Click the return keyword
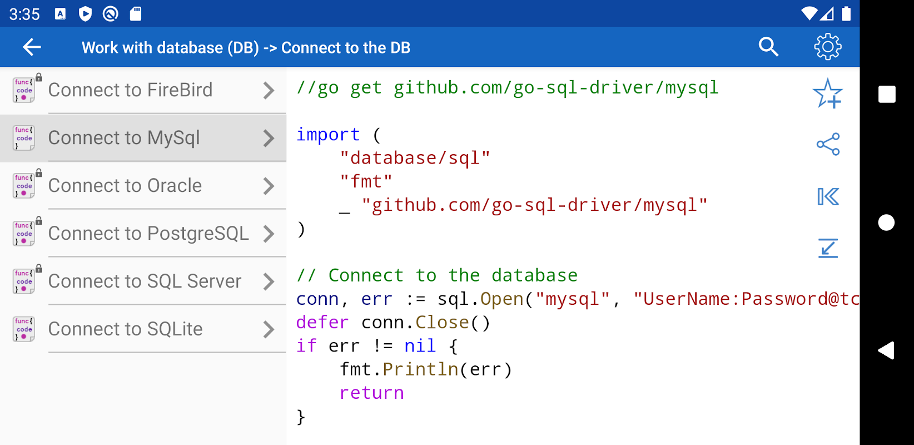Screen dimensions: 914x445 tap(371, 393)
